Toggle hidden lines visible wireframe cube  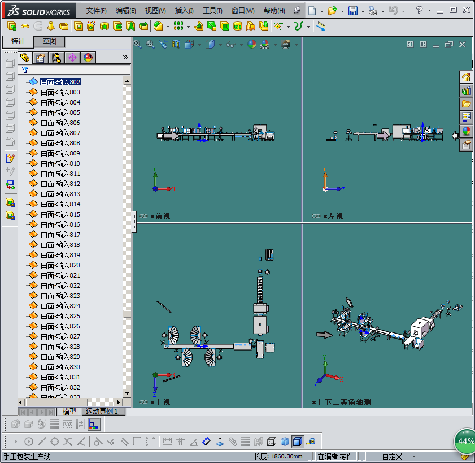272,442
